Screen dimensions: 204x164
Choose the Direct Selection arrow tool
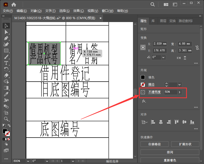pos(6,32)
